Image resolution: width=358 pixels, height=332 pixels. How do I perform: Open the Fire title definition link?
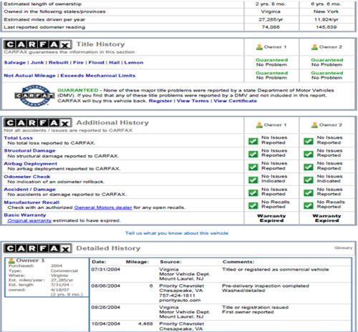tap(78, 63)
